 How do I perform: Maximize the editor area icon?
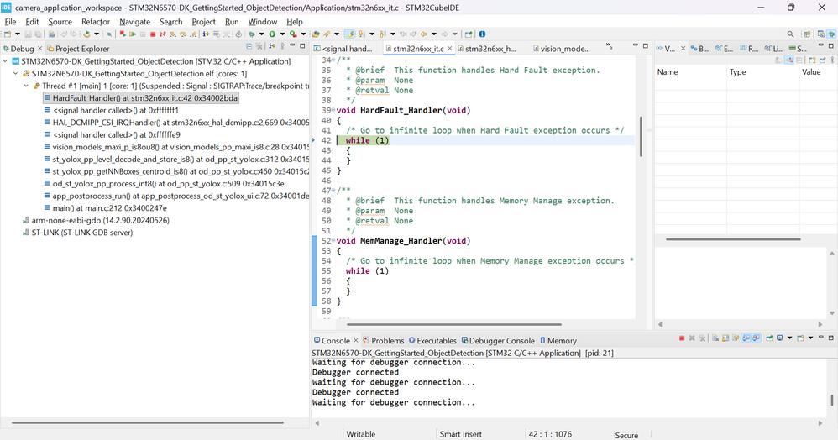pyautogui.click(x=646, y=46)
